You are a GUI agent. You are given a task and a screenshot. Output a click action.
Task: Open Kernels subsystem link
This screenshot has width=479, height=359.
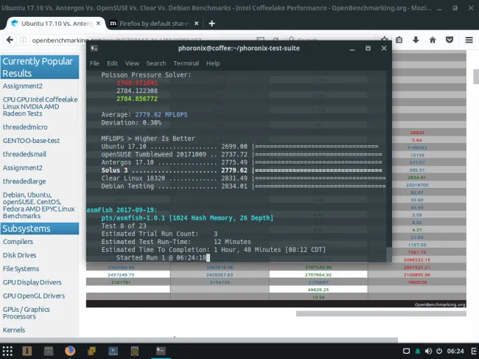[14, 330]
